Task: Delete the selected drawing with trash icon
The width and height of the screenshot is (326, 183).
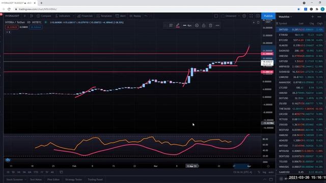Action: (x=210, y=25)
